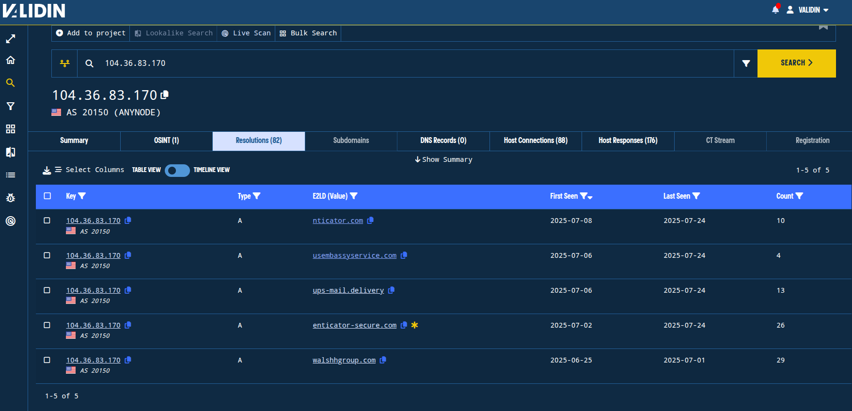The width and height of the screenshot is (852, 411).
Task: Click Add to project
Action: click(x=91, y=33)
